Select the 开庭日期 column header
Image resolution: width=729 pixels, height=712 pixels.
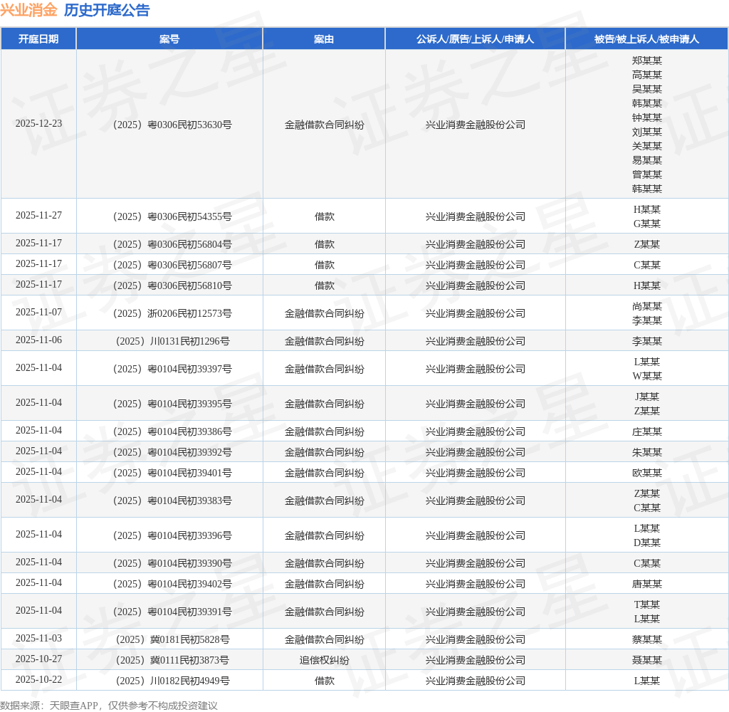tap(38, 39)
